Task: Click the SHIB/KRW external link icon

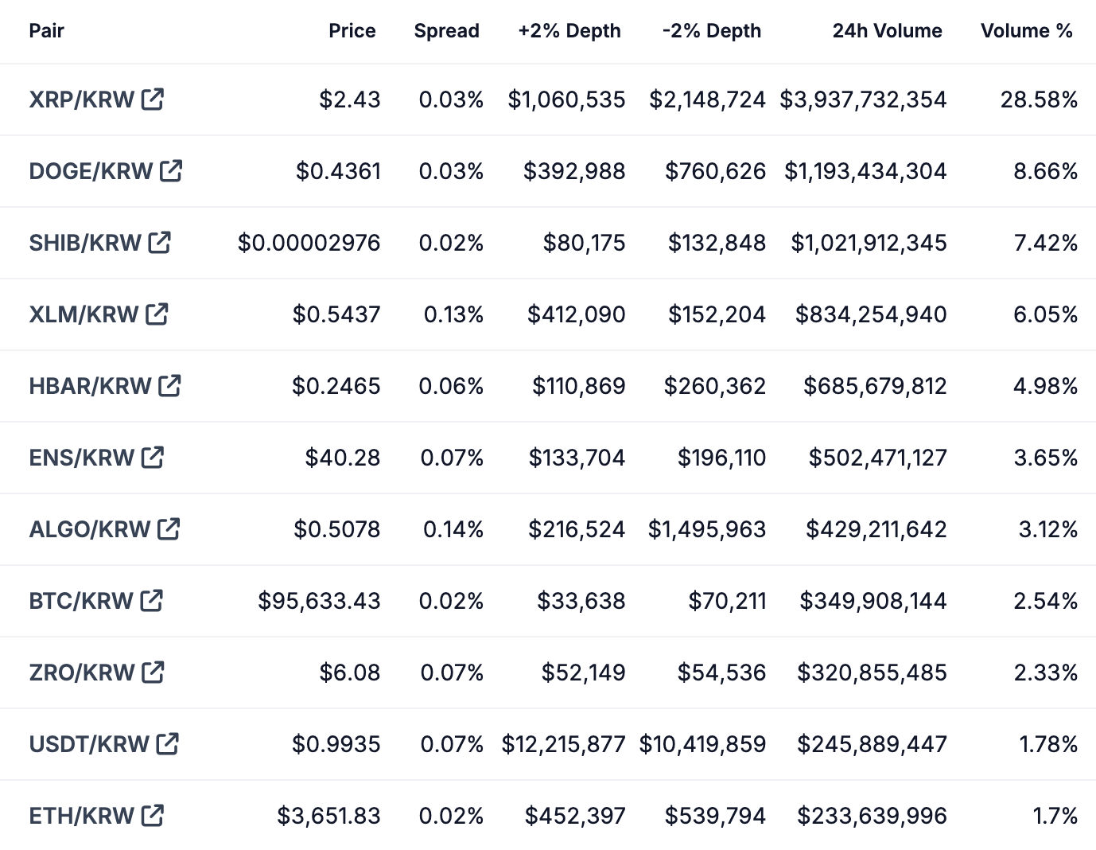Action: coord(159,242)
